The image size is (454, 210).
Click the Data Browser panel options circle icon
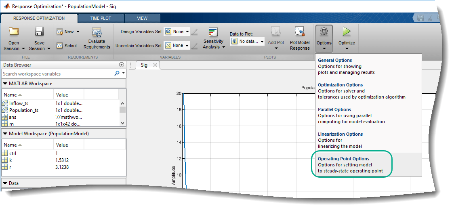(x=122, y=65)
